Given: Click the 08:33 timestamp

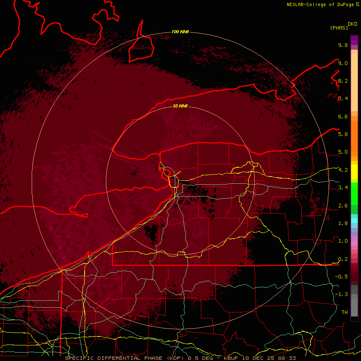Looking at the screenshot, I should point(287,358).
